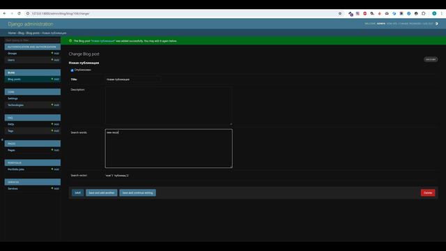Viewport: 446px width, 251px height.
Task: Add a new Group via sidebar Add
Action: (56, 53)
